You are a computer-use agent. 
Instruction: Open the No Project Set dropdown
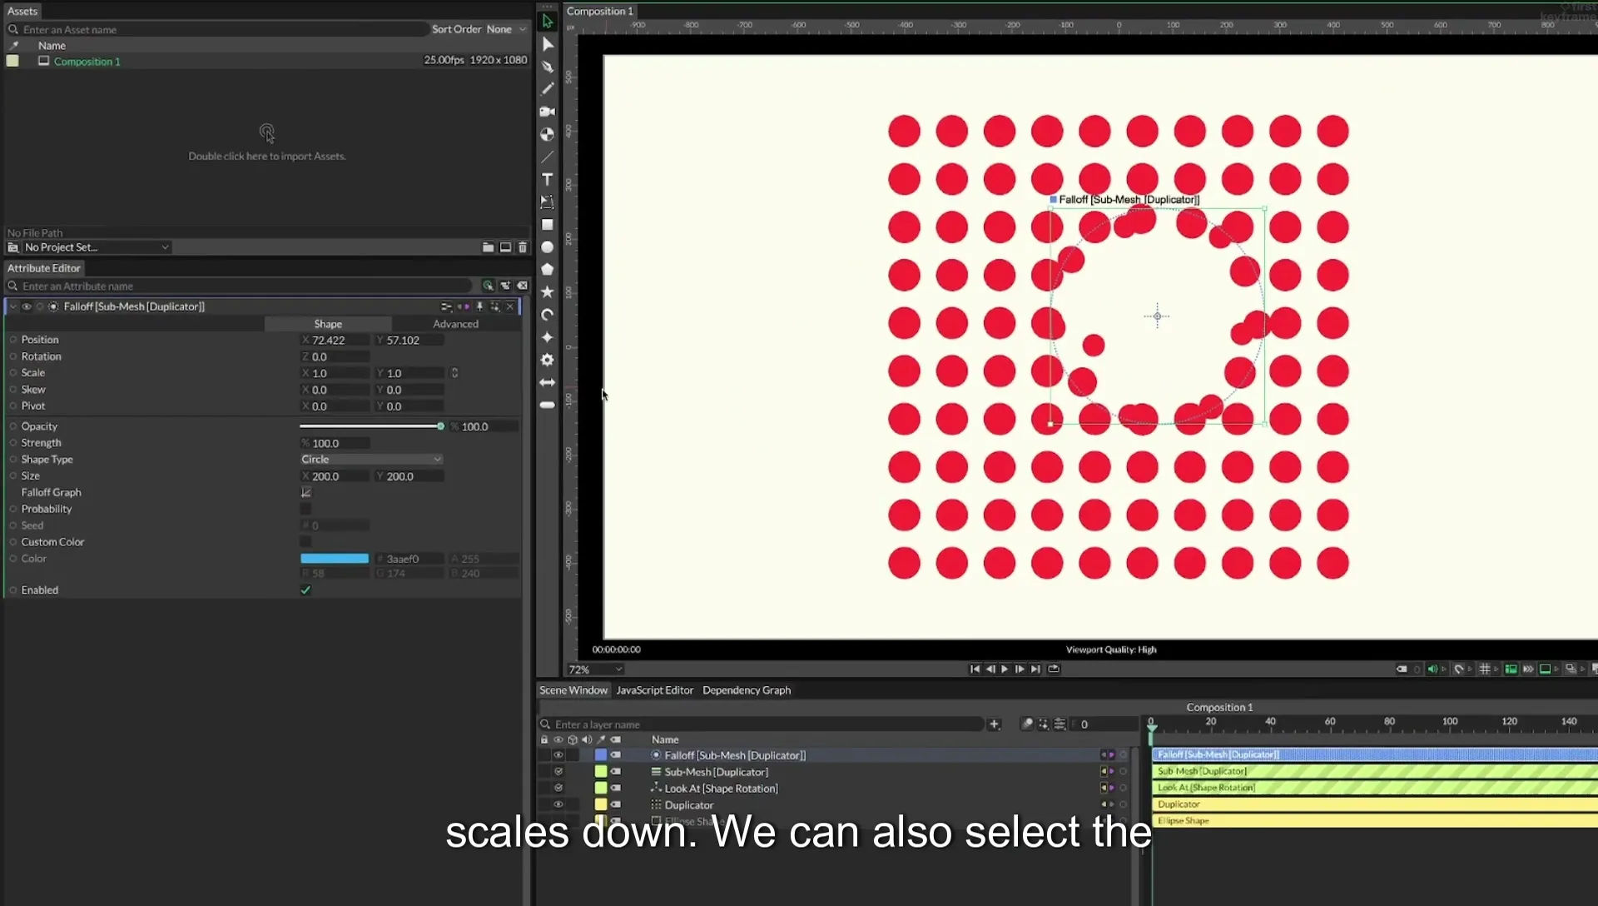96,247
